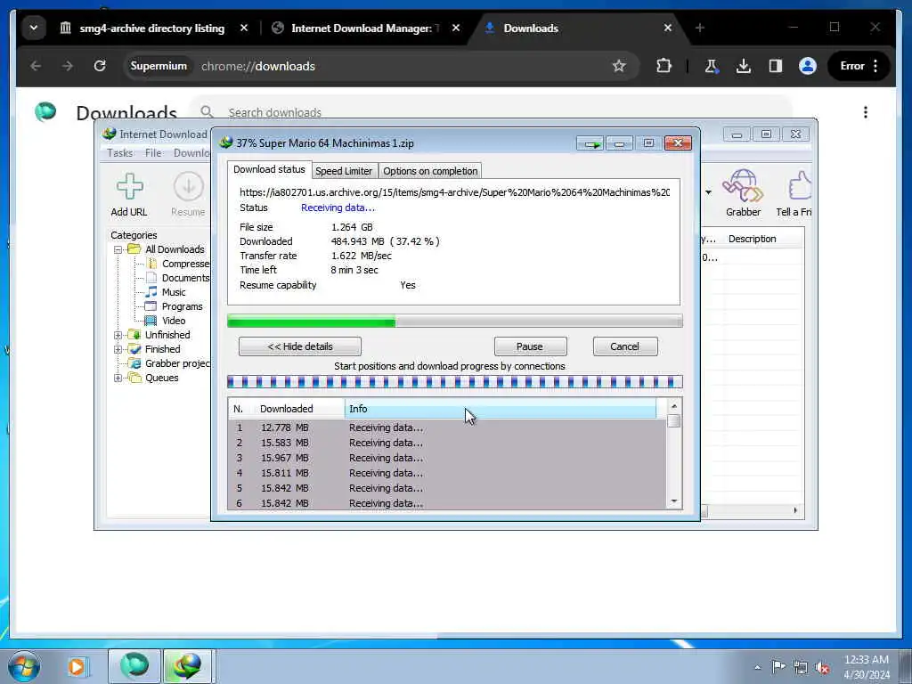Viewport: 912px width, 684px height.
Task: Open the Speed Limiter tab
Action: point(344,171)
